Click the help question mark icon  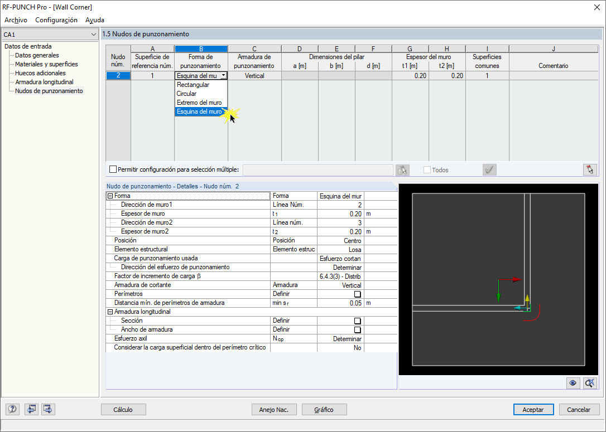tap(12, 409)
